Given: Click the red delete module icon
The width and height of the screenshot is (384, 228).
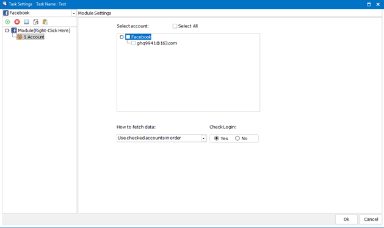Looking at the screenshot, I should [x=17, y=22].
